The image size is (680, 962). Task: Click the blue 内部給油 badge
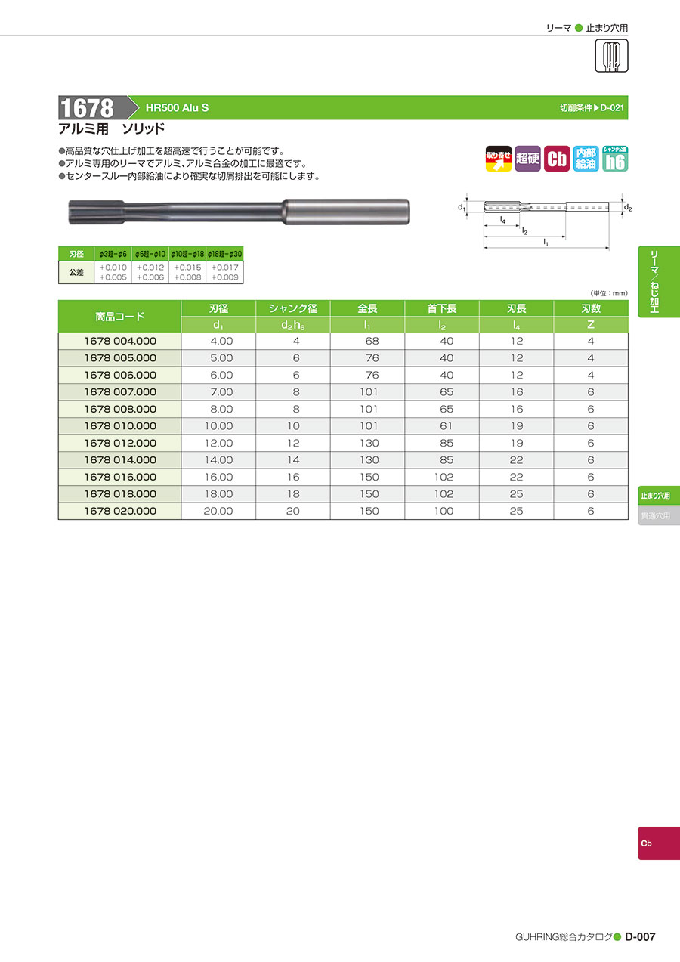point(586,158)
